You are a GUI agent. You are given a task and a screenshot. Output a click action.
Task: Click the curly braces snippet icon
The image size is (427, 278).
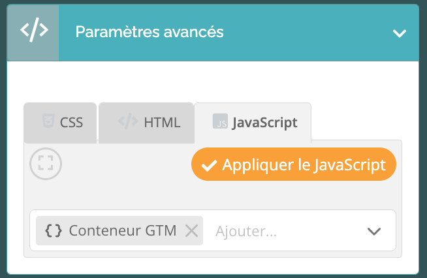[x=54, y=231]
